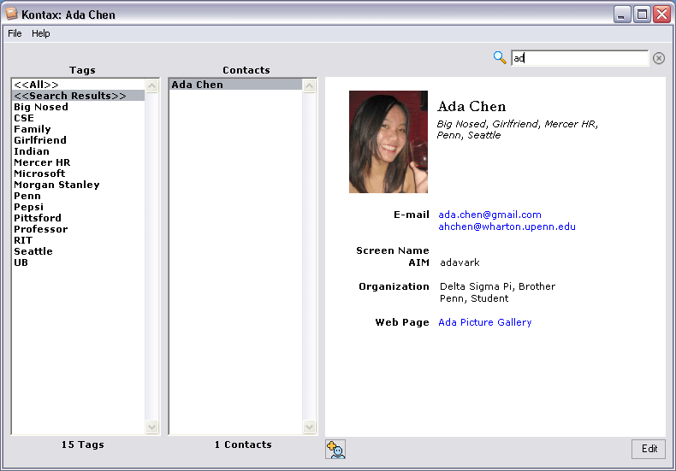Select the Pepsi tag
Image resolution: width=676 pixels, height=471 pixels.
tap(78, 207)
